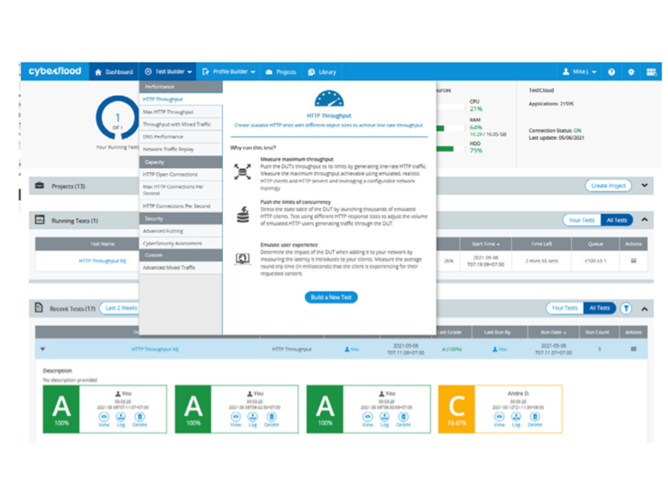
Task: Open actions menu for running HTTP Throughput MJ
Action: pyautogui.click(x=633, y=261)
